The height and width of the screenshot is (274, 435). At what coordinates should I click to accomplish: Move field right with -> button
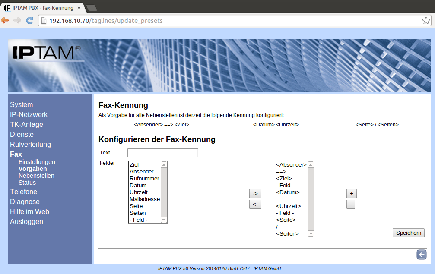coord(255,194)
